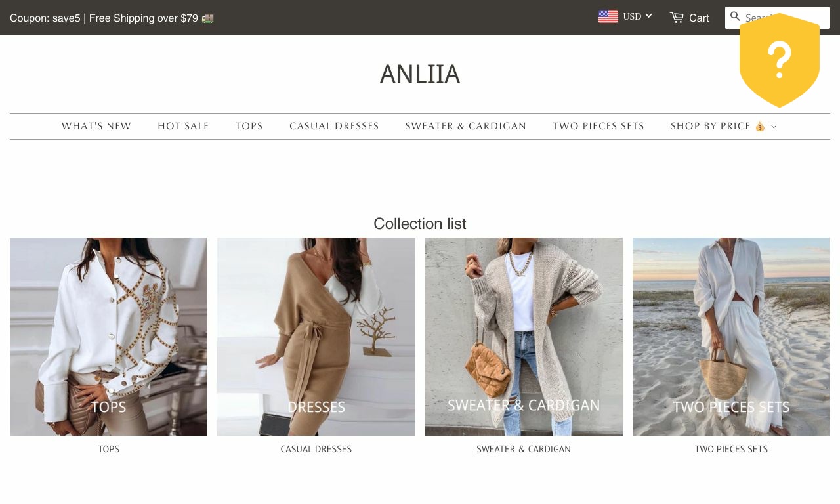
Task: Select Tops in the navigation bar
Action: tap(249, 126)
